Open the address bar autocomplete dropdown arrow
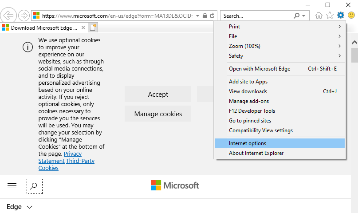Screen dimensions: 358x213 pos(198,16)
